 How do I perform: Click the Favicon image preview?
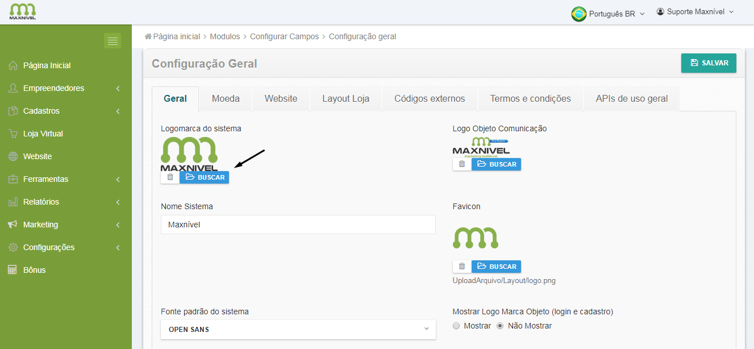click(x=476, y=238)
